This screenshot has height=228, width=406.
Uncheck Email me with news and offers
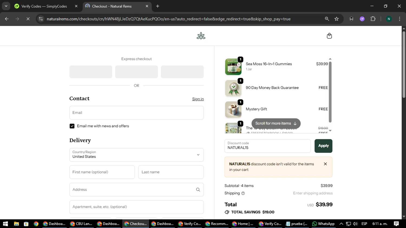pyautogui.click(x=72, y=126)
